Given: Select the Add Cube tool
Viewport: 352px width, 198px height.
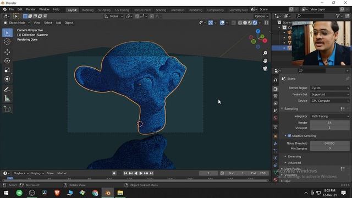Looking at the screenshot, I should point(7,109).
